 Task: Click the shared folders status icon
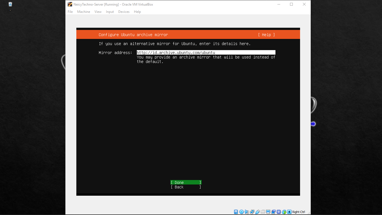point(263,212)
